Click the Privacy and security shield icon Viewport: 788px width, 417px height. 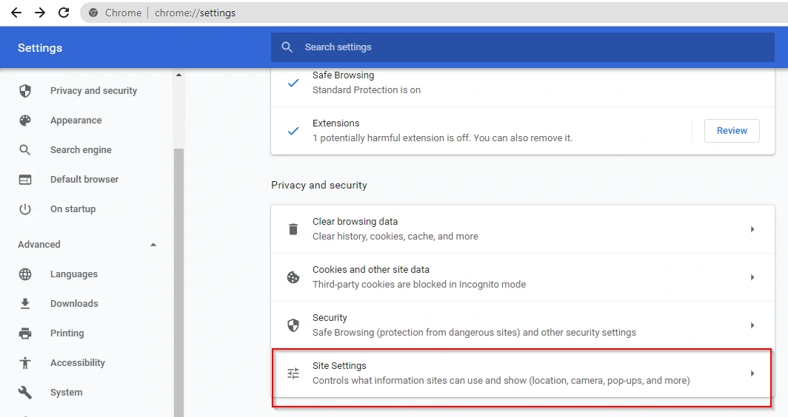25,91
